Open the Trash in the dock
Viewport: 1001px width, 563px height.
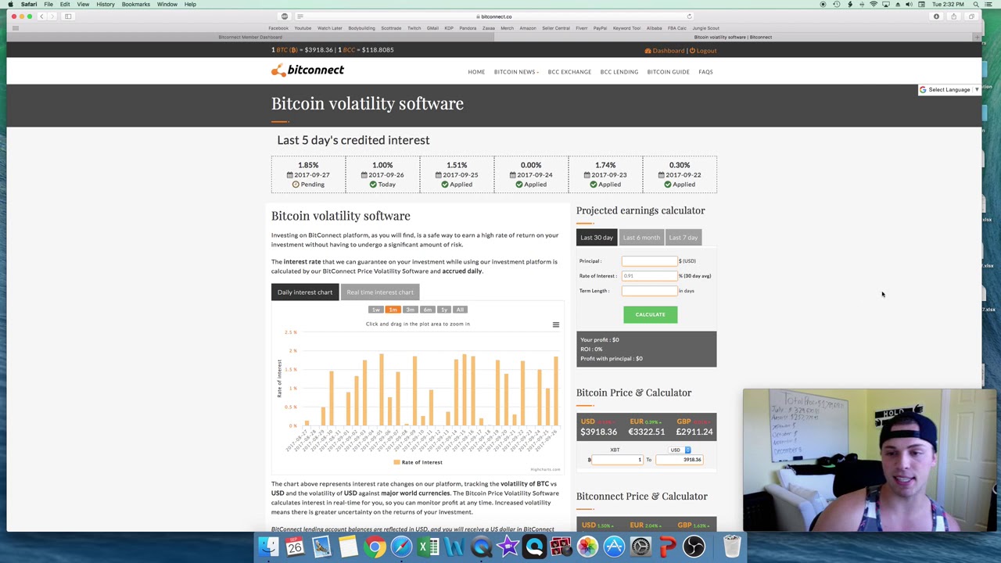[732, 547]
